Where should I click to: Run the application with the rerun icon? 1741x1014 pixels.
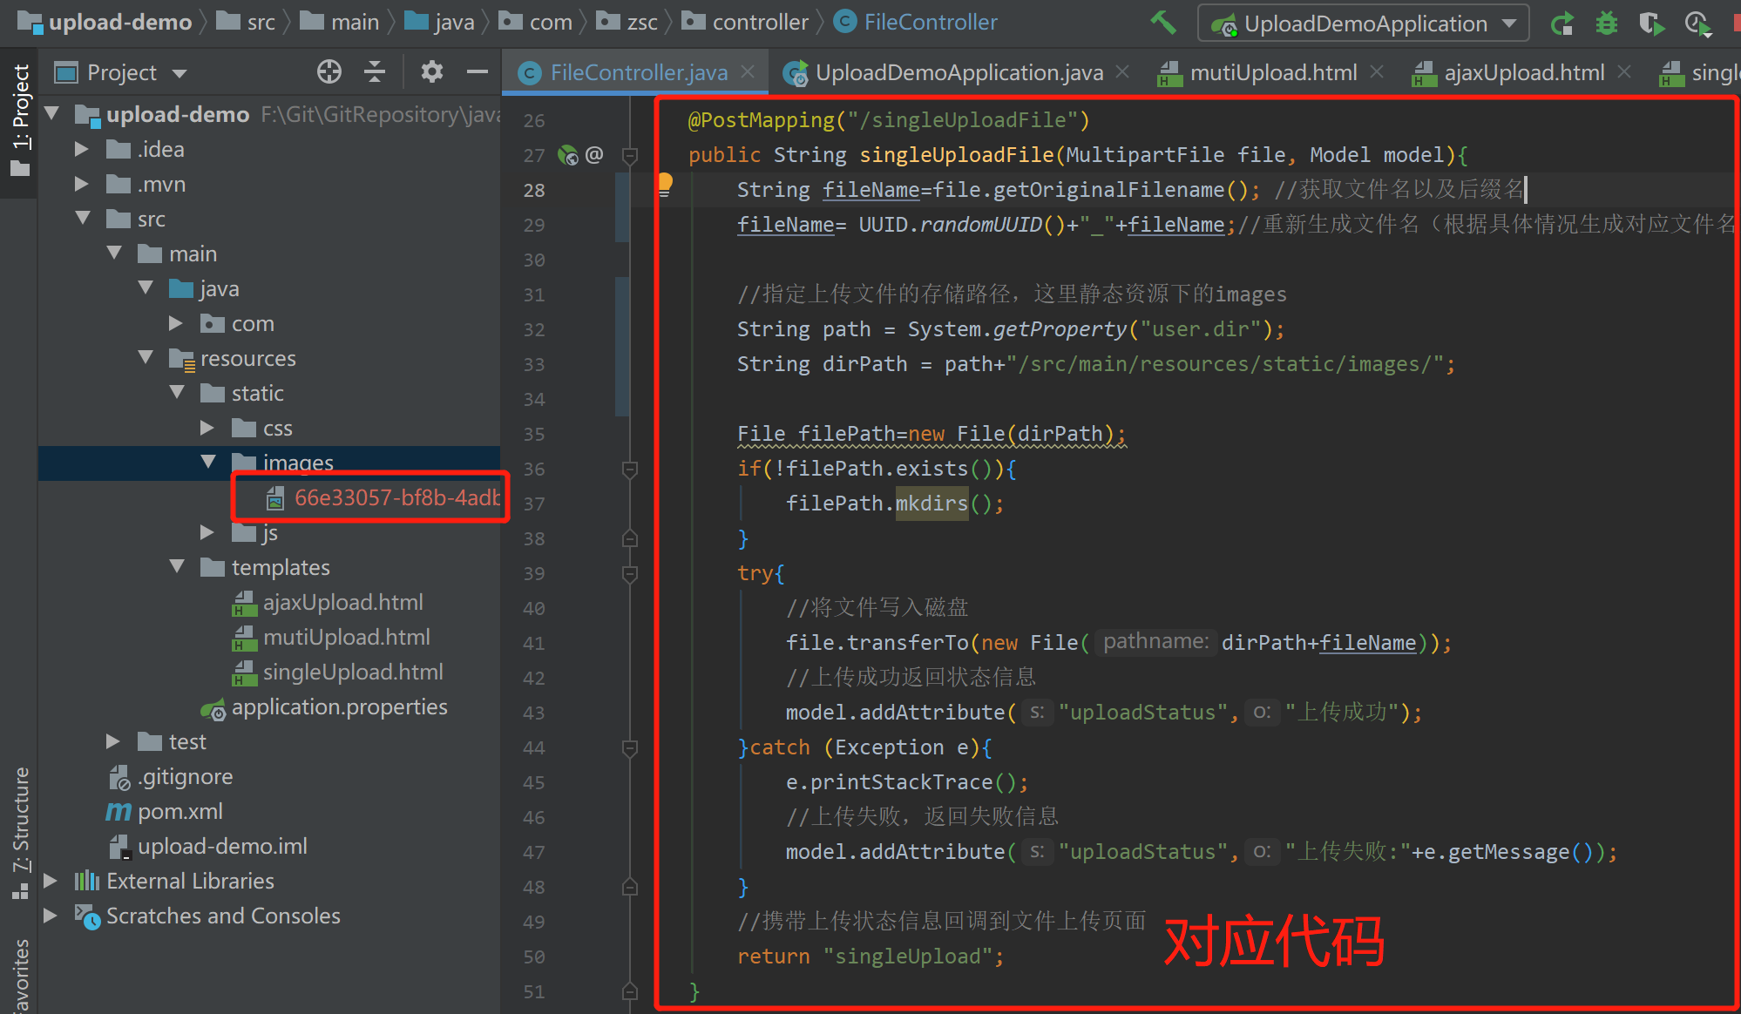pos(1562,24)
